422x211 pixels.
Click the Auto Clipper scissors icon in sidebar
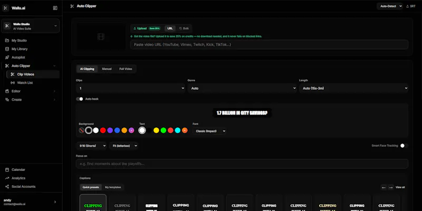(x=7, y=65)
